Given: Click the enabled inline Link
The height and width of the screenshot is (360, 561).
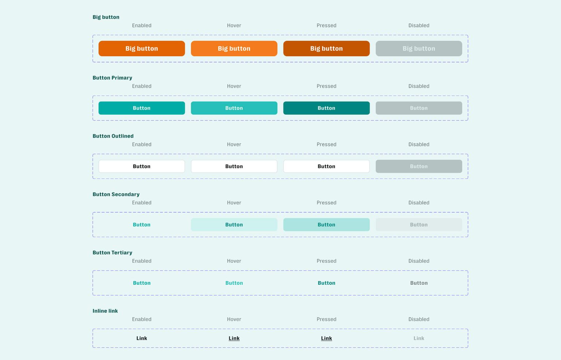Looking at the screenshot, I should [142, 338].
